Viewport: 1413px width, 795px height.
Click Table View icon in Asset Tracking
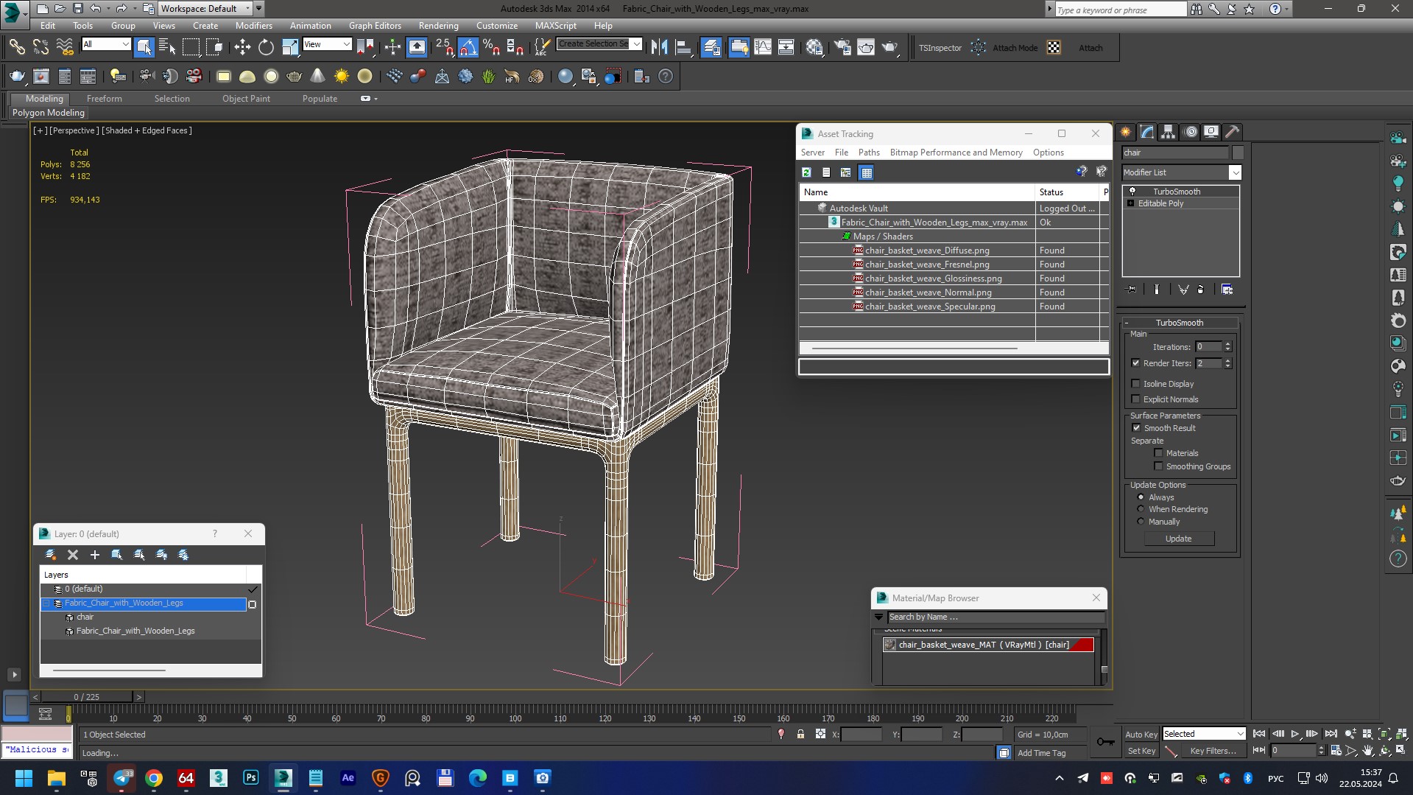coord(867,172)
